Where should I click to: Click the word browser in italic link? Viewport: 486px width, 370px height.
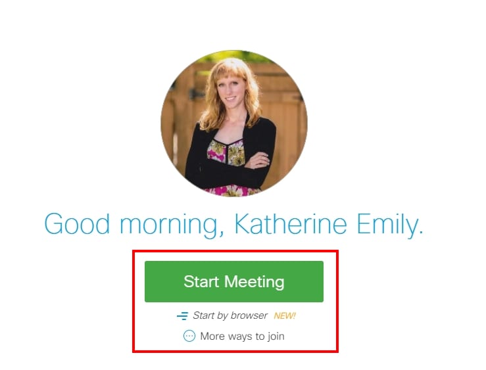click(x=249, y=315)
